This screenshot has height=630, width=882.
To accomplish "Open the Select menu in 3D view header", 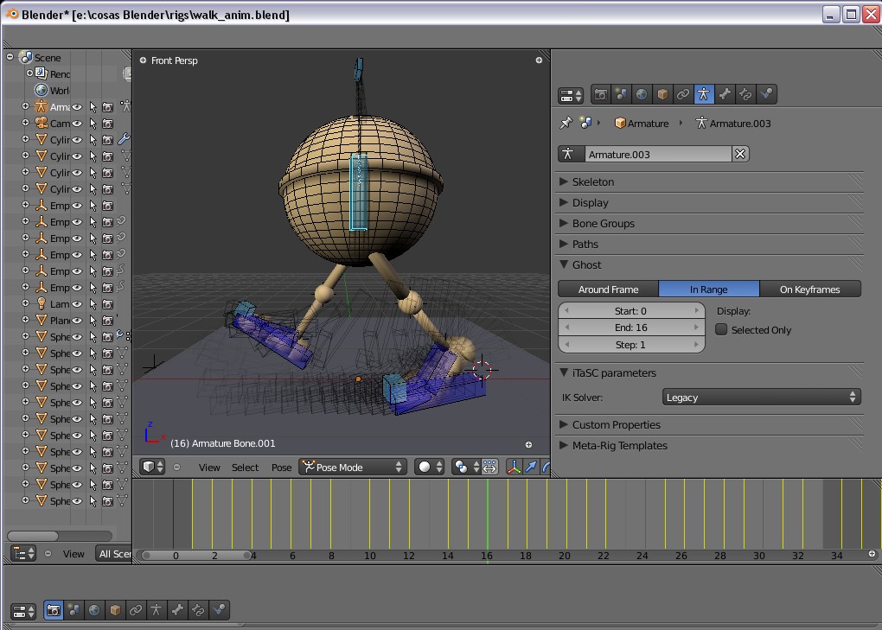I will (245, 468).
